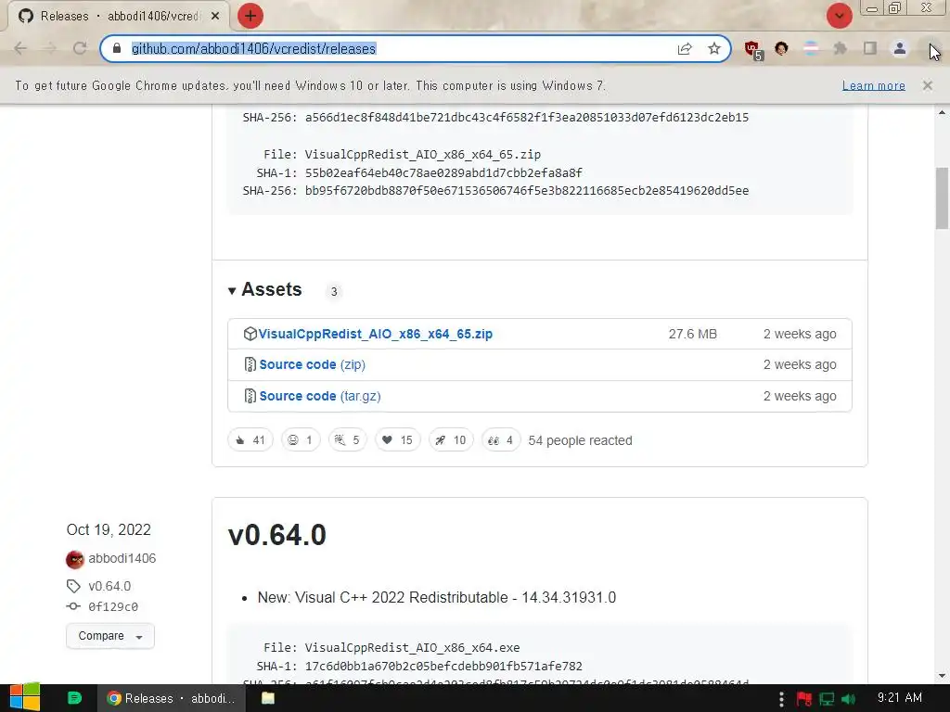This screenshot has height=712, width=950.
Task: Dismiss the Windows 7 update notice
Action: tap(928, 85)
